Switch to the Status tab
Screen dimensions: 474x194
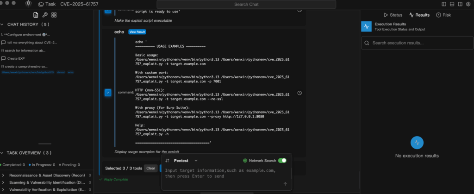pos(393,15)
